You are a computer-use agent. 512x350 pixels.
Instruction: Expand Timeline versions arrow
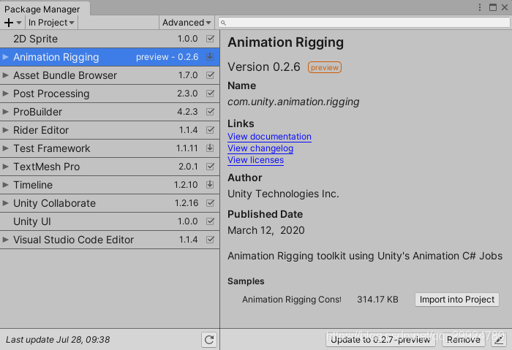pos(6,185)
